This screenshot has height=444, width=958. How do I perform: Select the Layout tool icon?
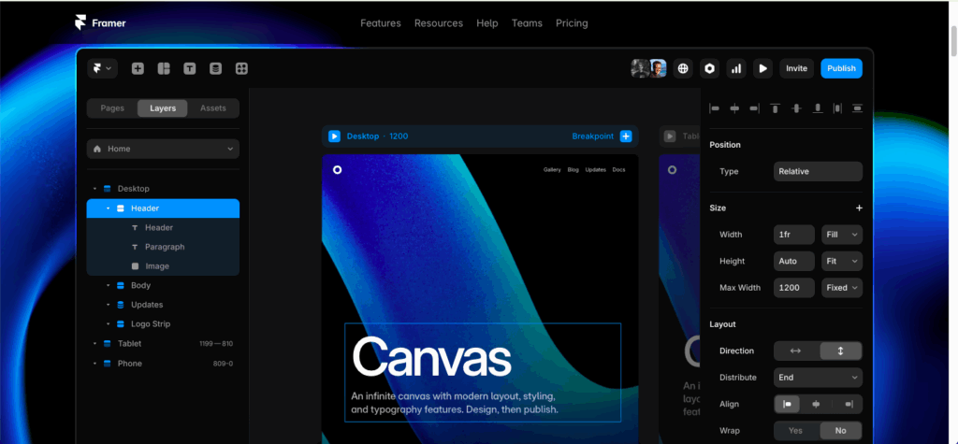pyautogui.click(x=164, y=68)
